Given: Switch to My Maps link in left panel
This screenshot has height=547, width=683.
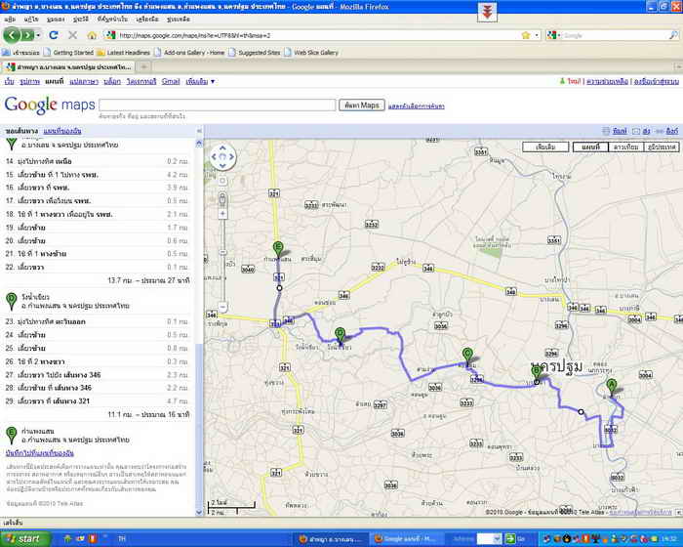Looking at the screenshot, I should tap(62, 131).
